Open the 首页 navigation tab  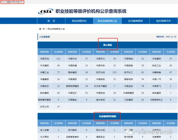51,21
